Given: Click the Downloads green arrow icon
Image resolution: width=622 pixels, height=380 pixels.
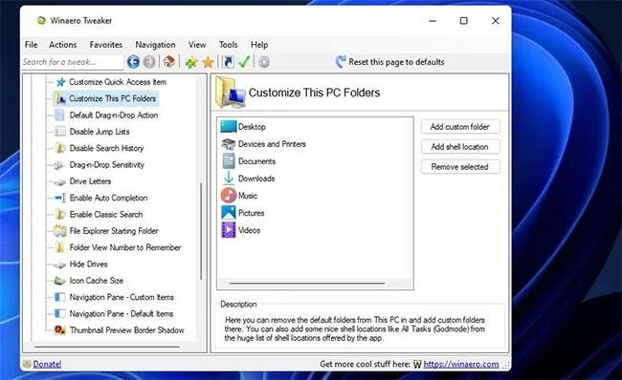Looking at the screenshot, I should pos(229,179).
